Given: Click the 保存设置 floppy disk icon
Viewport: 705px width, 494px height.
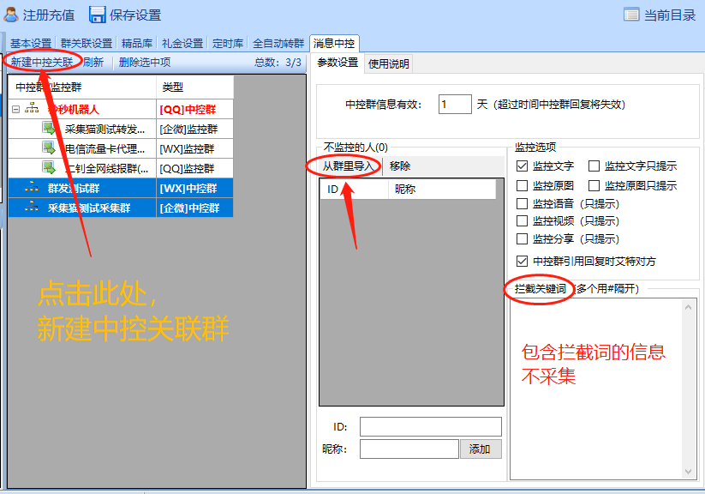Looking at the screenshot, I should [x=98, y=14].
